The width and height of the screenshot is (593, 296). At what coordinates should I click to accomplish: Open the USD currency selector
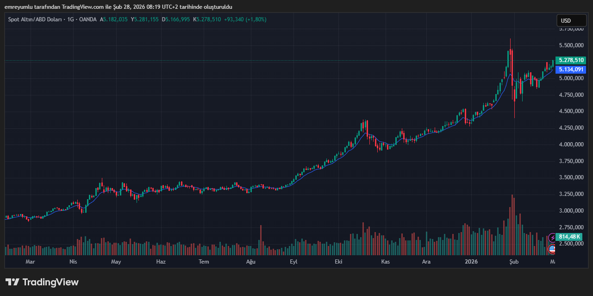click(571, 21)
